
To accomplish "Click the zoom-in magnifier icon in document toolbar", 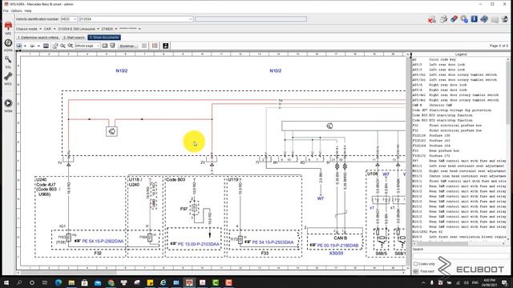I will (x=70, y=46).
